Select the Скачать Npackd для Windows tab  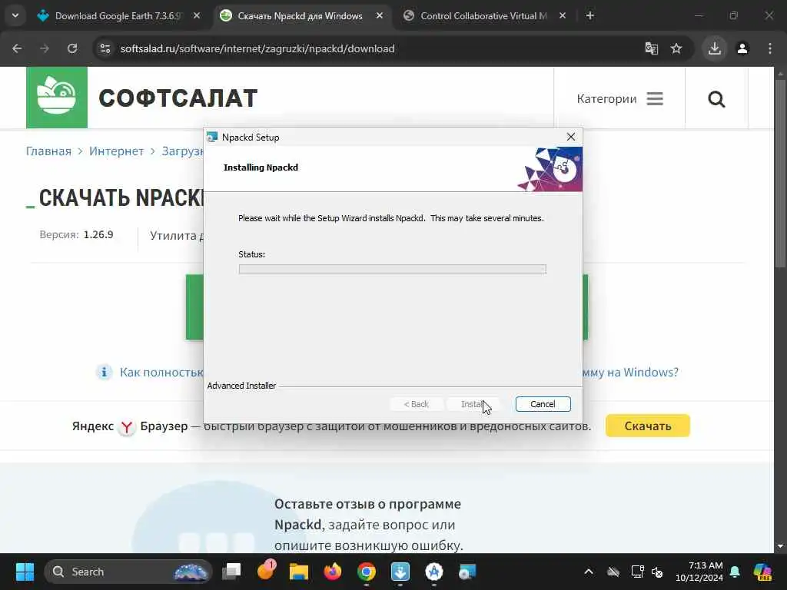[300, 16]
